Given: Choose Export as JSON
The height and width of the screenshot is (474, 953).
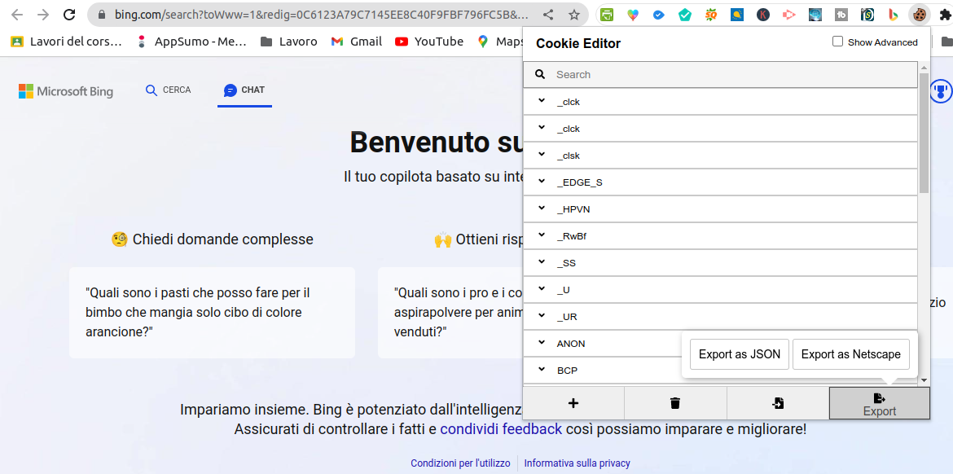Looking at the screenshot, I should tap(740, 354).
